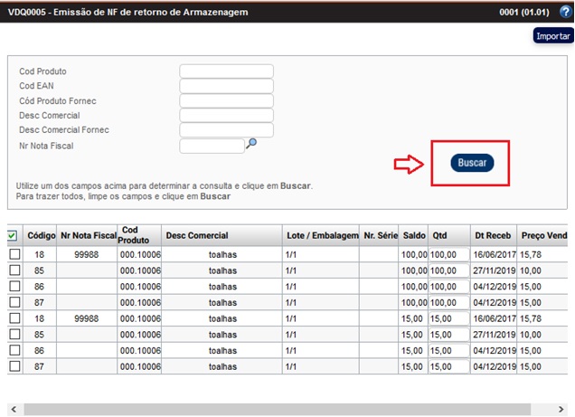Focus the Cod Produto input field

pos(226,71)
